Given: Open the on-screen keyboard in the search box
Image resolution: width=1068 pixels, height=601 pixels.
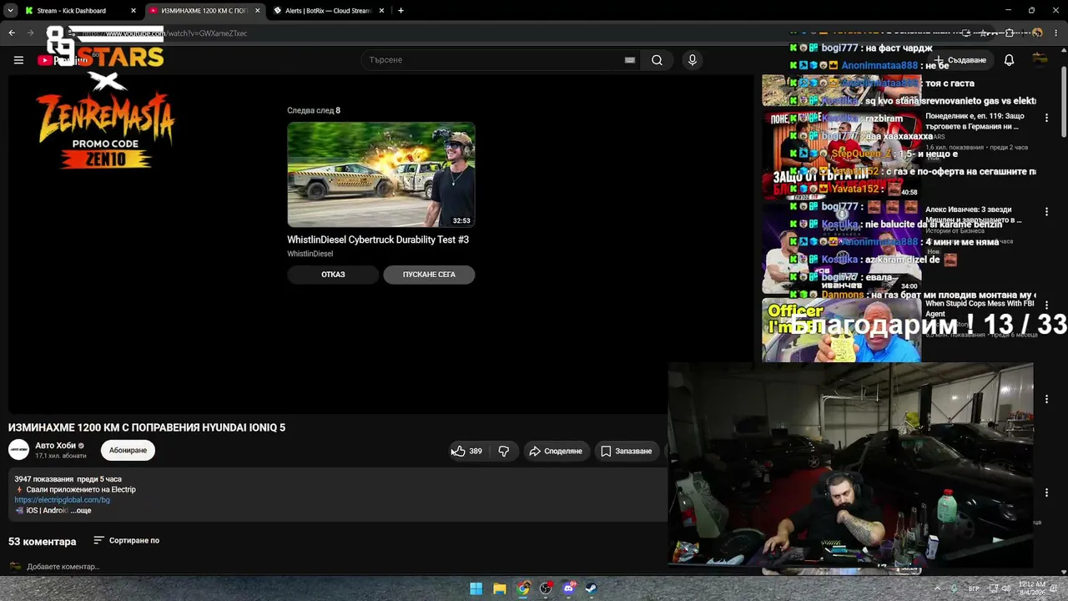Looking at the screenshot, I should click(x=630, y=60).
